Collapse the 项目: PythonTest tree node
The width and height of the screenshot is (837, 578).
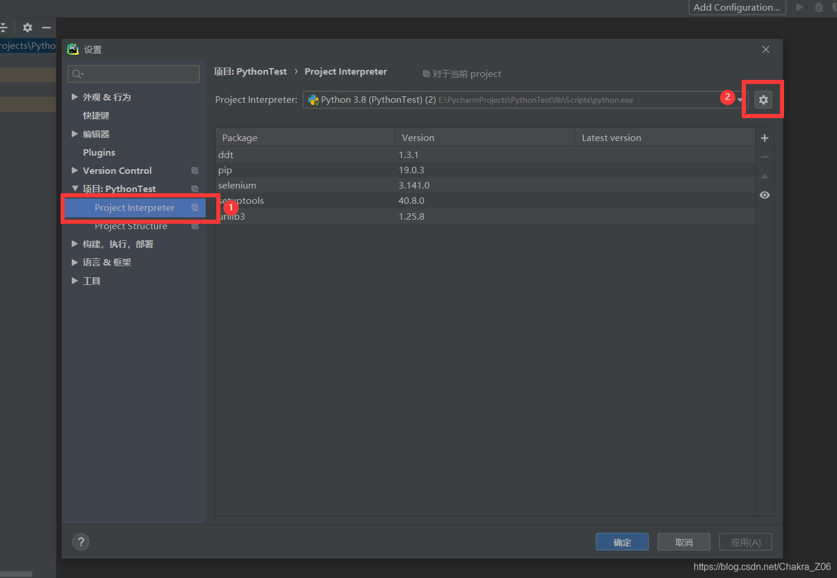(75, 189)
